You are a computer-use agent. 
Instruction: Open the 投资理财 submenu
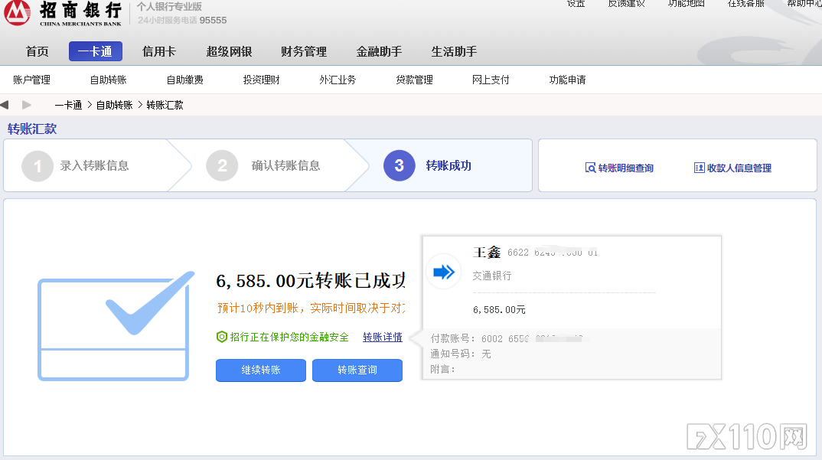pyautogui.click(x=261, y=80)
